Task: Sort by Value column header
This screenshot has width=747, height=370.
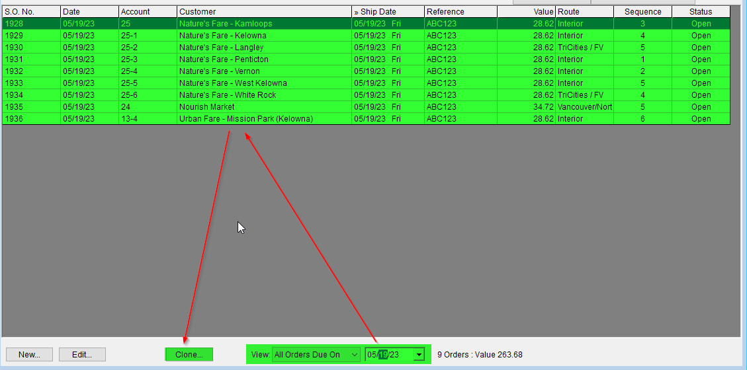Action: [527, 11]
